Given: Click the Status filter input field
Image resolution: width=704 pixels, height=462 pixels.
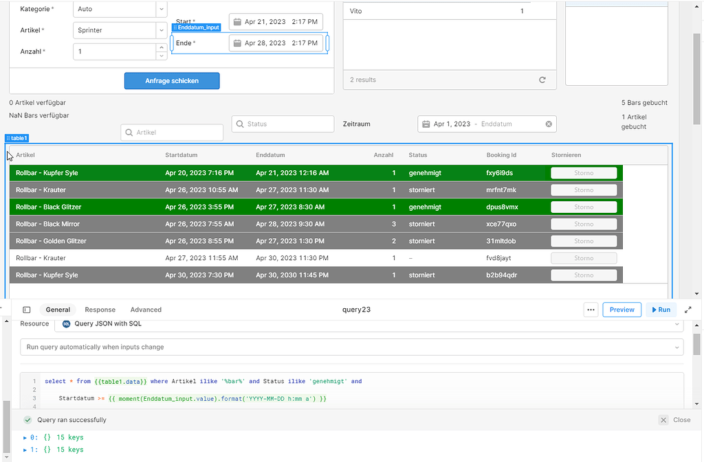Looking at the screenshot, I should (282, 124).
